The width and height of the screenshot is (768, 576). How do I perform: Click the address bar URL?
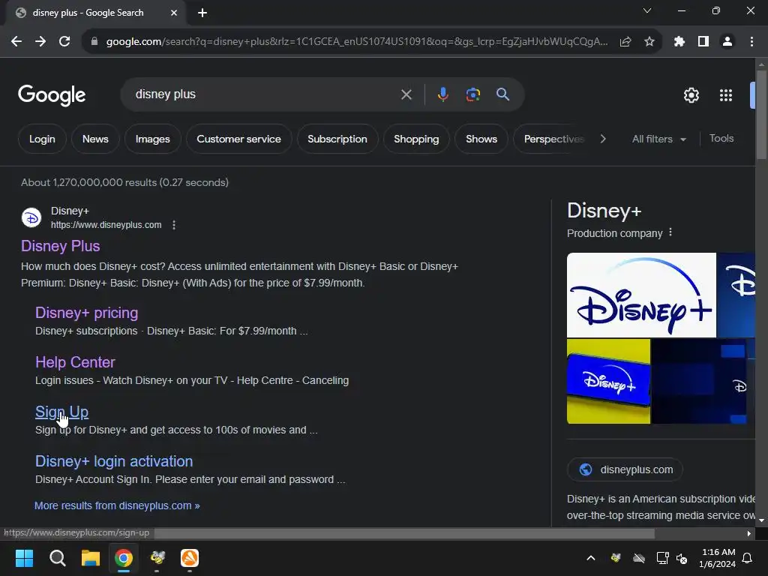357,42
